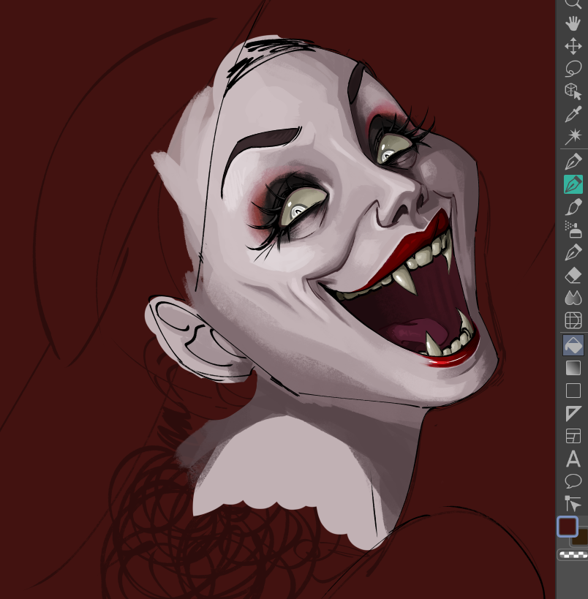Image resolution: width=588 pixels, height=599 pixels.
Task: Select the Balloon speech bubble tool
Action: coord(573,481)
